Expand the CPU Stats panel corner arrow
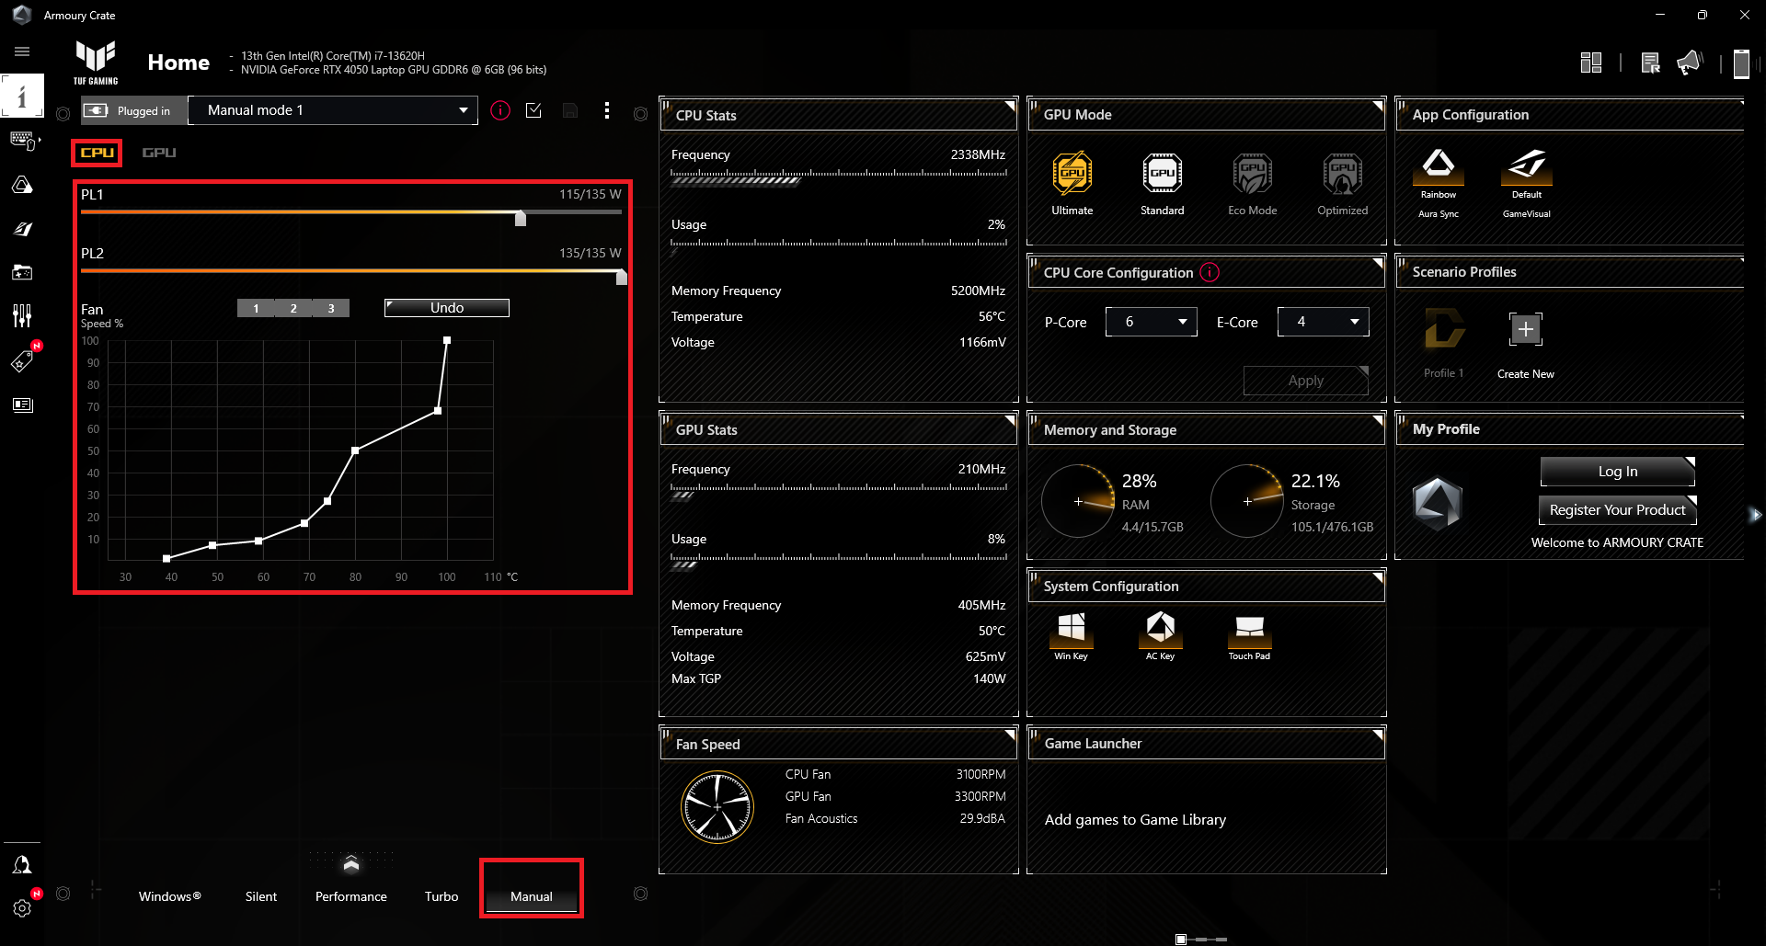 [x=1009, y=107]
